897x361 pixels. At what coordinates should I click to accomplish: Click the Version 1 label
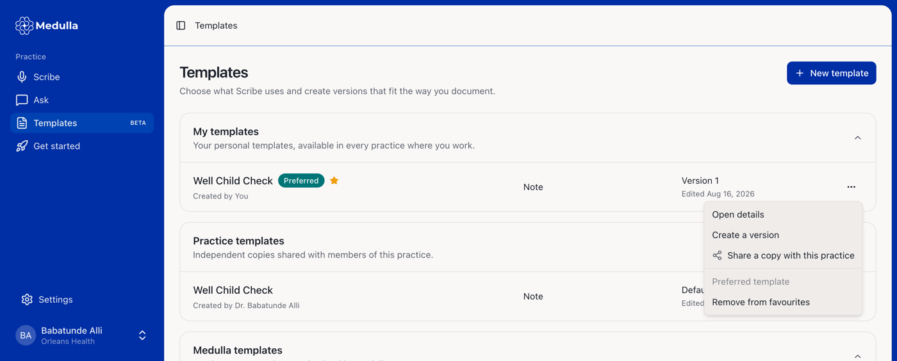point(700,180)
